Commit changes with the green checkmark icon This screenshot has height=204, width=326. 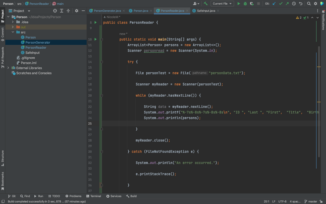[x=280, y=4]
